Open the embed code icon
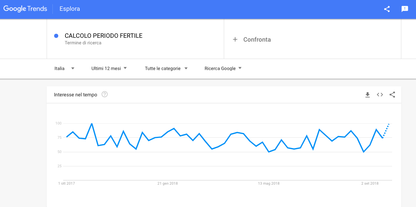The height and width of the screenshot is (207, 416). coord(380,95)
